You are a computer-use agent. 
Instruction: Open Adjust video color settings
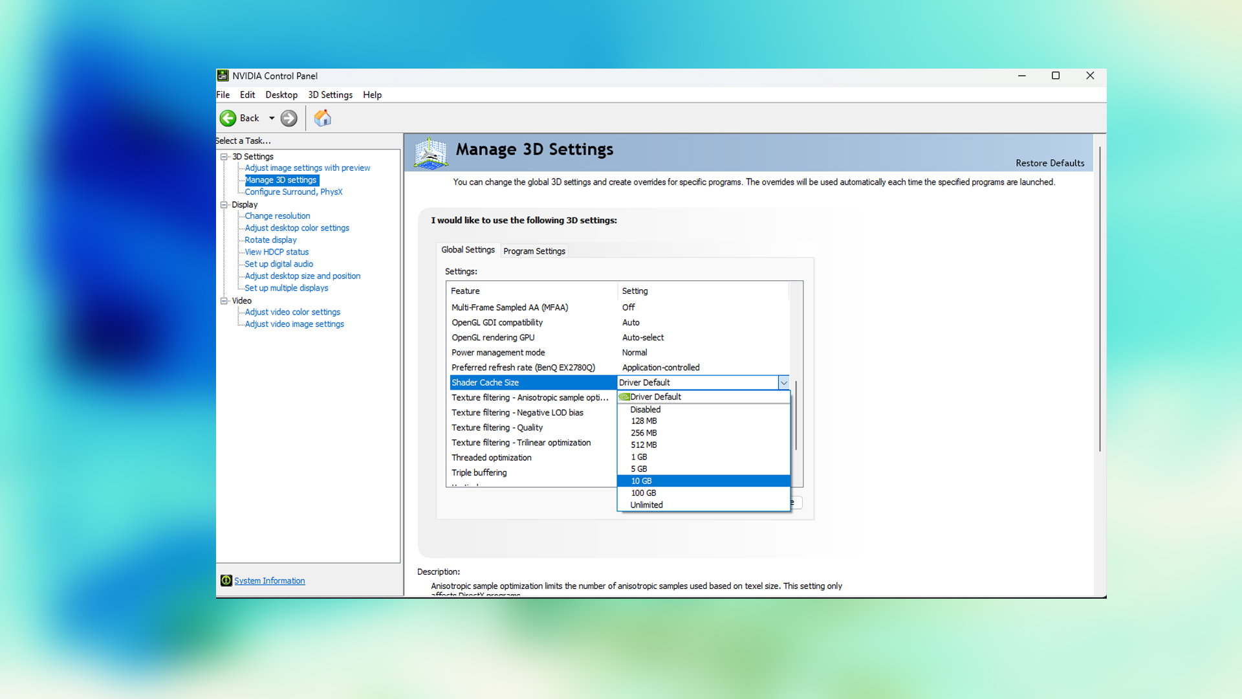tap(292, 312)
